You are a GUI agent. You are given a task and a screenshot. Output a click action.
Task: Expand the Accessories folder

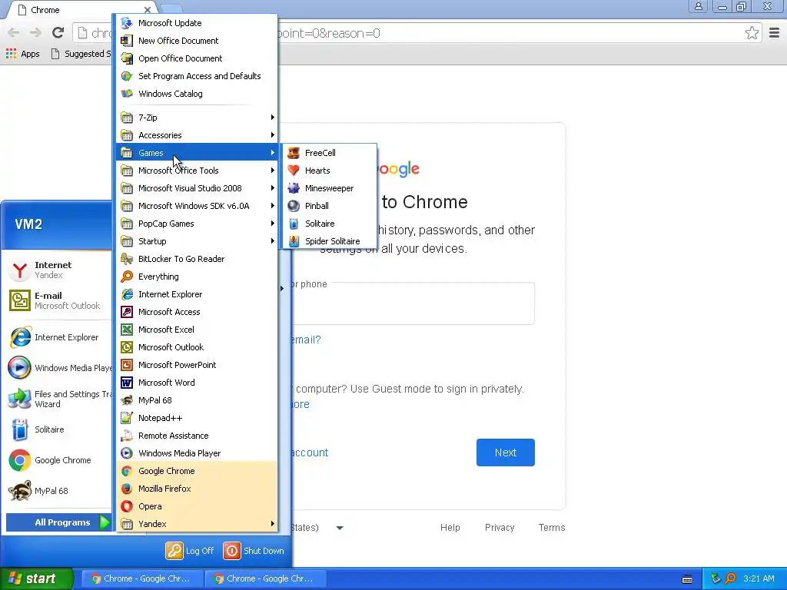pos(197,135)
